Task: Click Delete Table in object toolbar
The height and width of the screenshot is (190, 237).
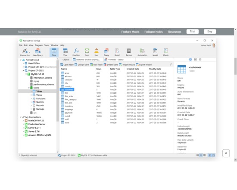Action: point(111,65)
